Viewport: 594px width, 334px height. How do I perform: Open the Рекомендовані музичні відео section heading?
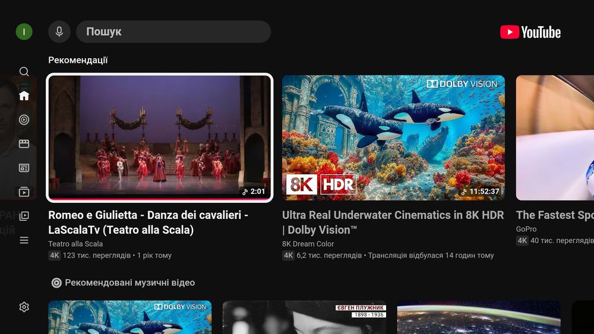coord(130,282)
